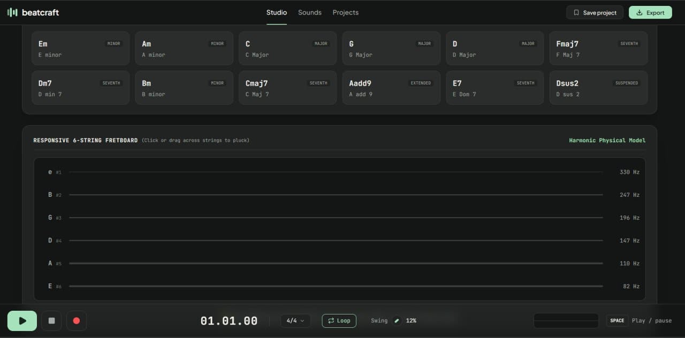
Task: Select the Bm minor chord card
Action: [184, 88]
